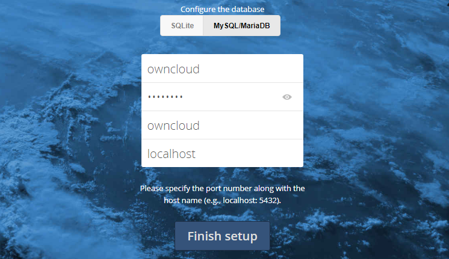The height and width of the screenshot is (259, 449).
Task: Focus the database password field
Action: coord(222,97)
